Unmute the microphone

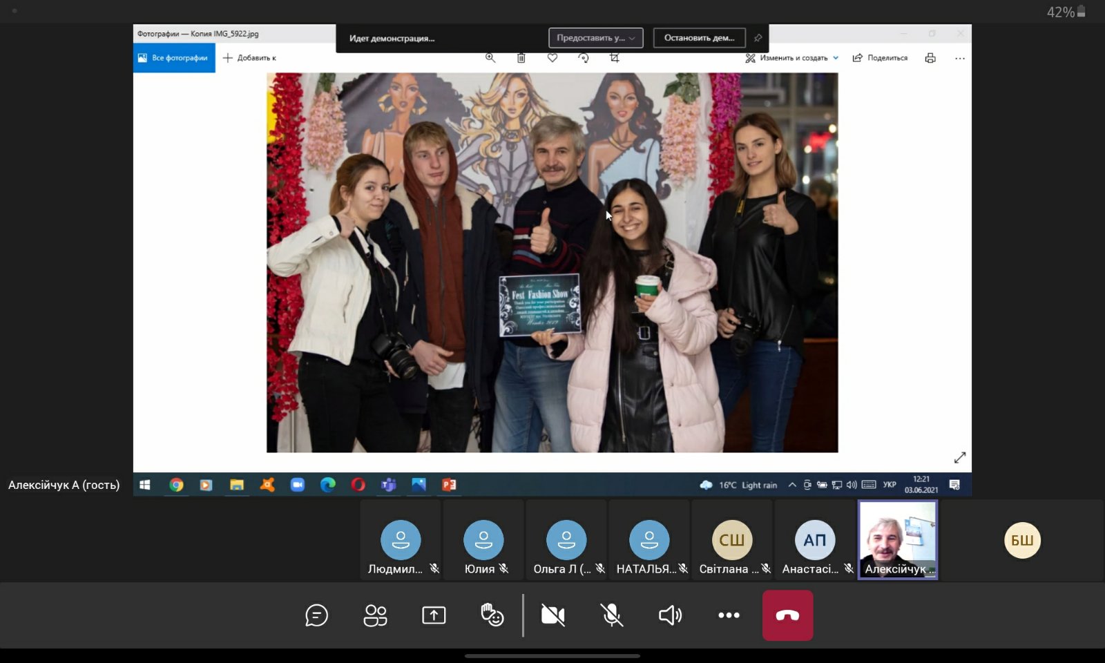pyautogui.click(x=611, y=615)
